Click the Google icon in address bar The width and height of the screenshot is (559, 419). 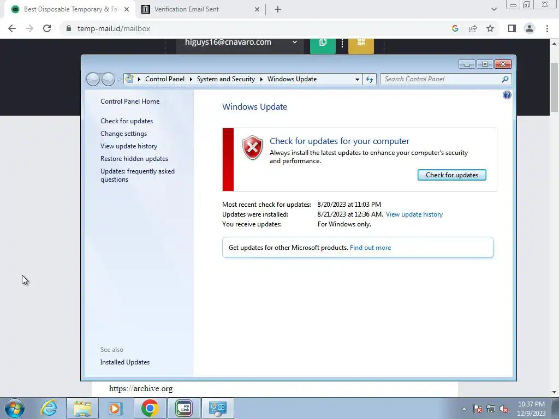[x=455, y=28]
